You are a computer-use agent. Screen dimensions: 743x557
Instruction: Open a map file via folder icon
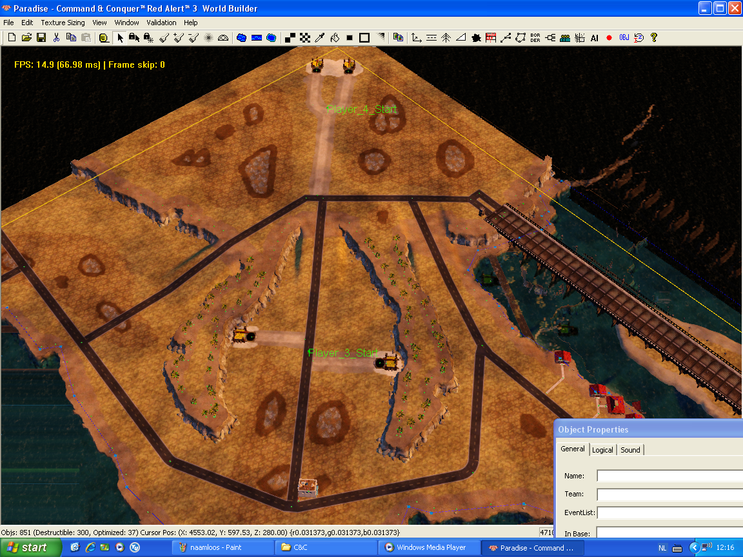tap(26, 37)
